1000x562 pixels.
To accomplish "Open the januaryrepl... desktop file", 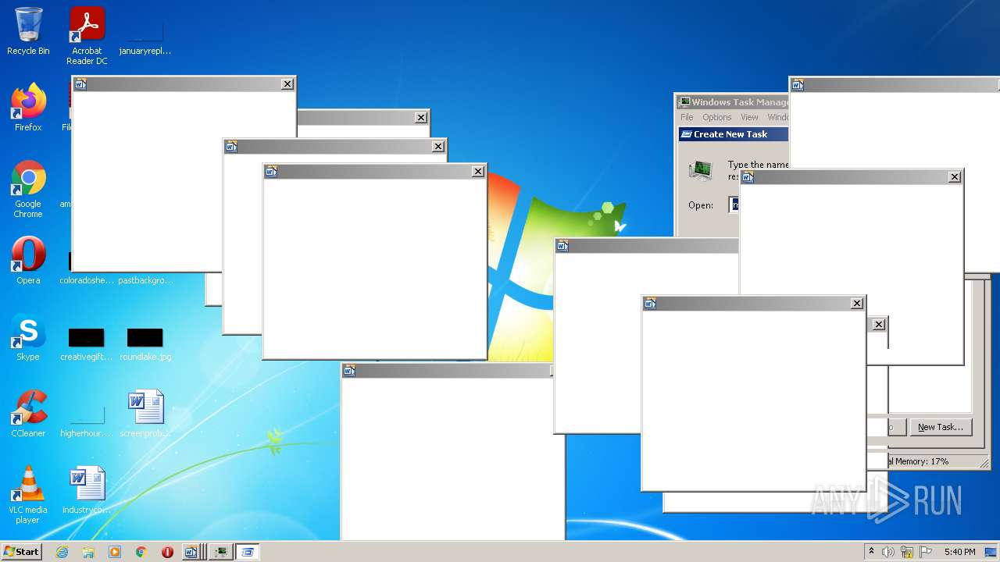I will pyautogui.click(x=145, y=37).
